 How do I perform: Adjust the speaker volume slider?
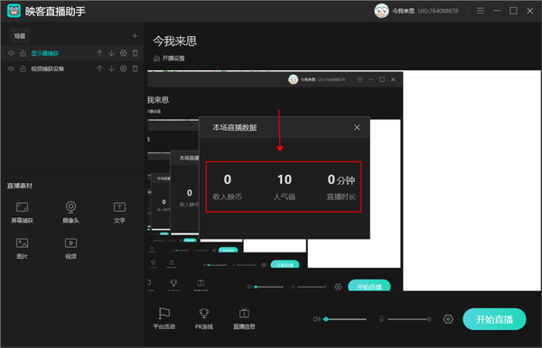(x=346, y=319)
